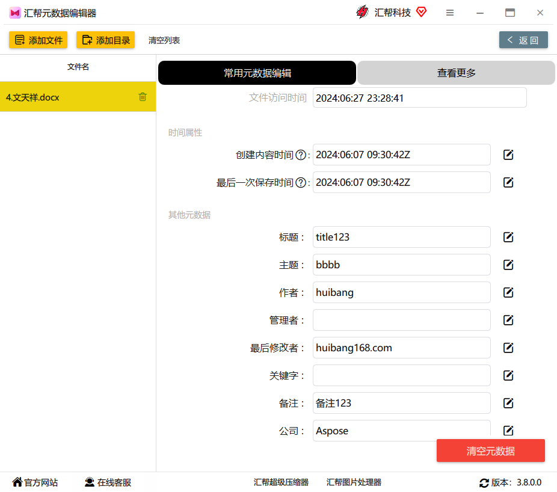Click the red heart VIP icon
557x492 pixels.
pyautogui.click(x=421, y=12)
